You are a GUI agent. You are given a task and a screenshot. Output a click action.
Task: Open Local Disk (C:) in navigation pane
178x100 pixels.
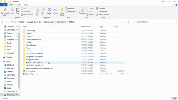pos(10,91)
